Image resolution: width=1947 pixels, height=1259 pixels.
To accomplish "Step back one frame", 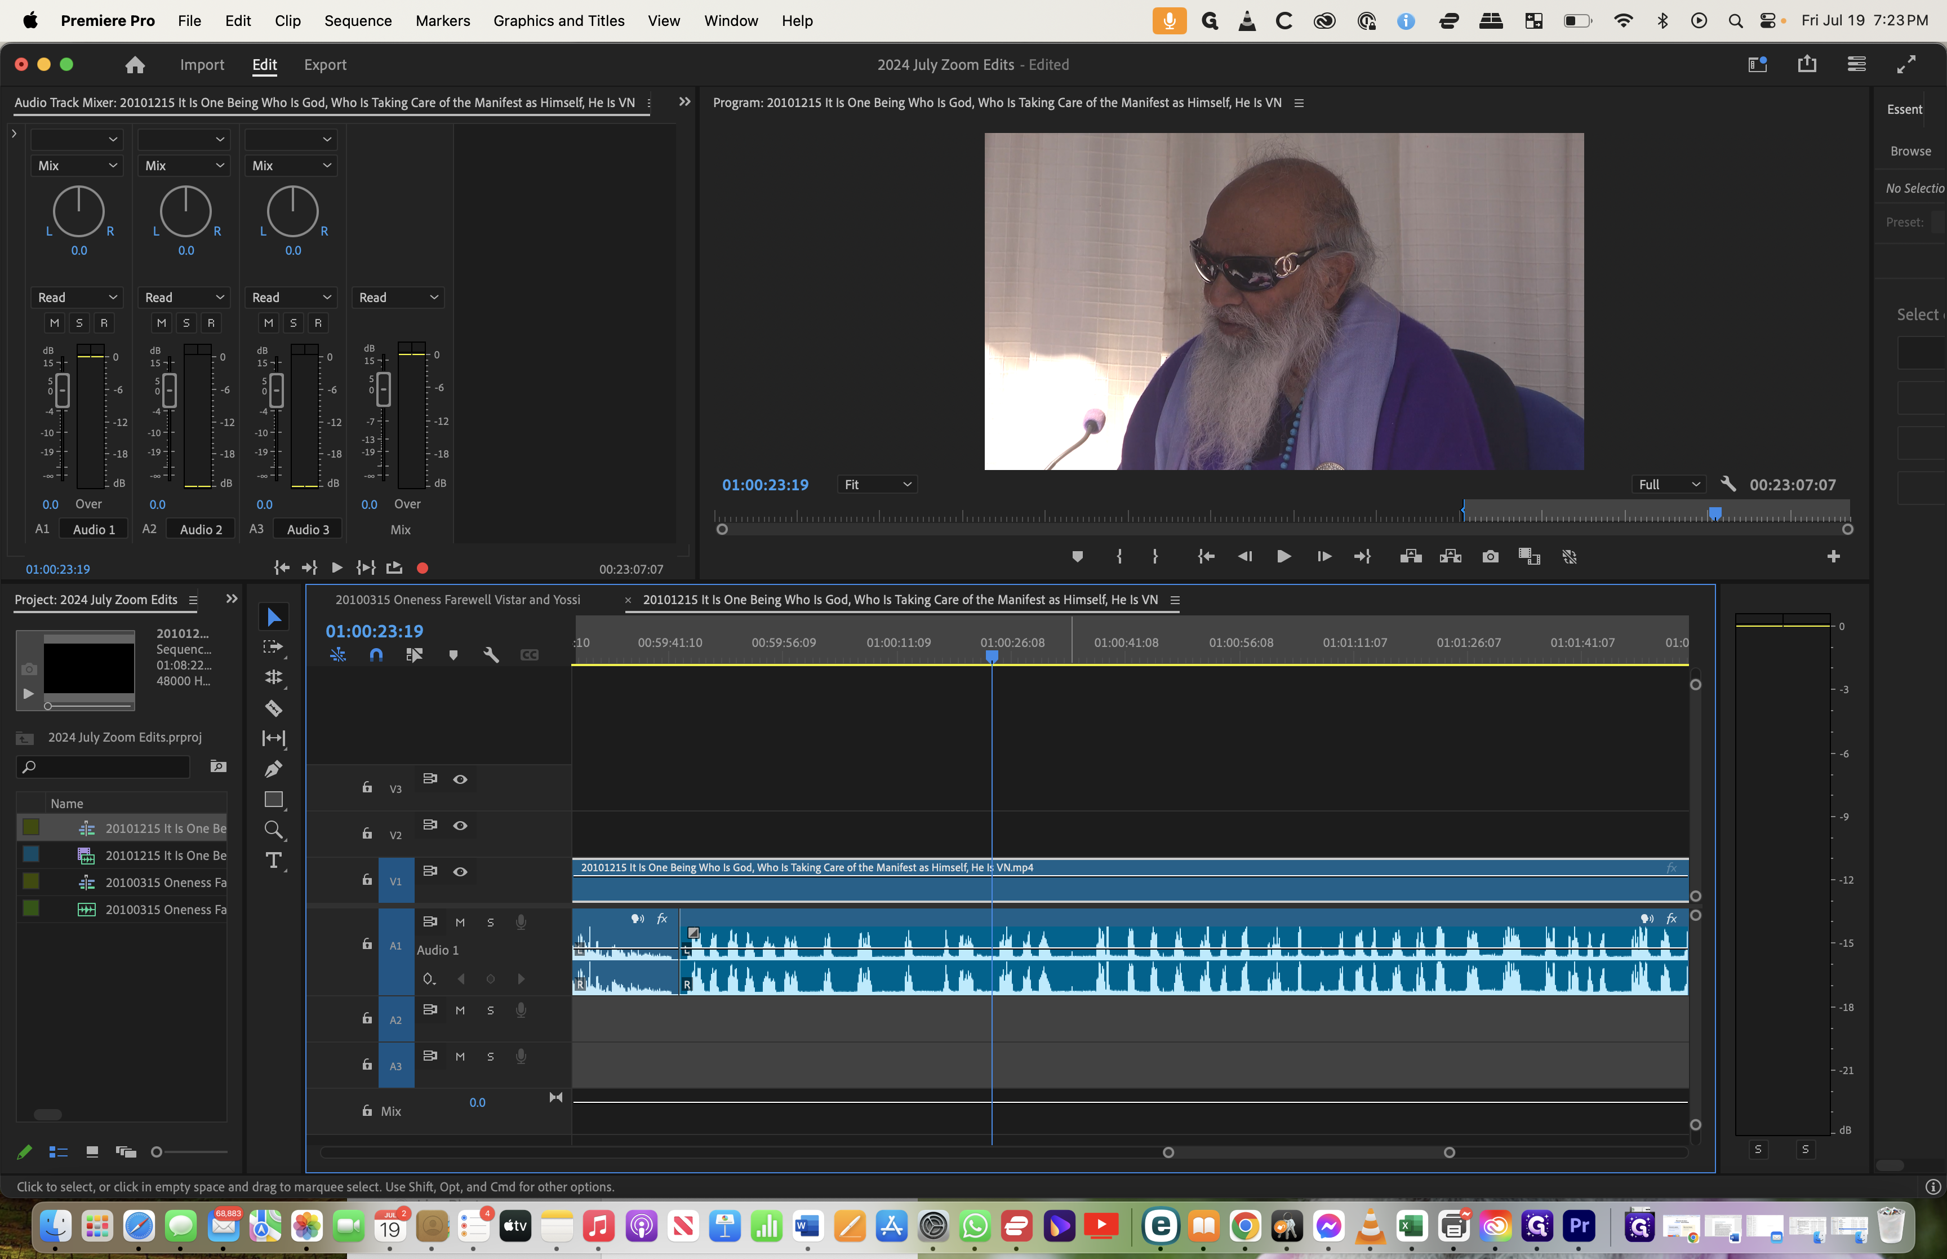I will [1244, 557].
